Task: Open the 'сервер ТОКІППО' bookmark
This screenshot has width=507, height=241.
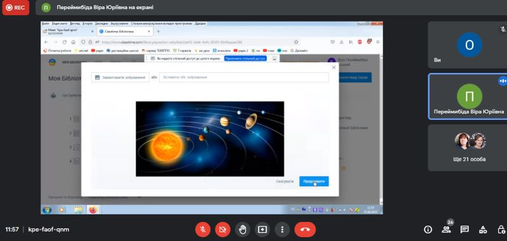Action: tap(156, 51)
